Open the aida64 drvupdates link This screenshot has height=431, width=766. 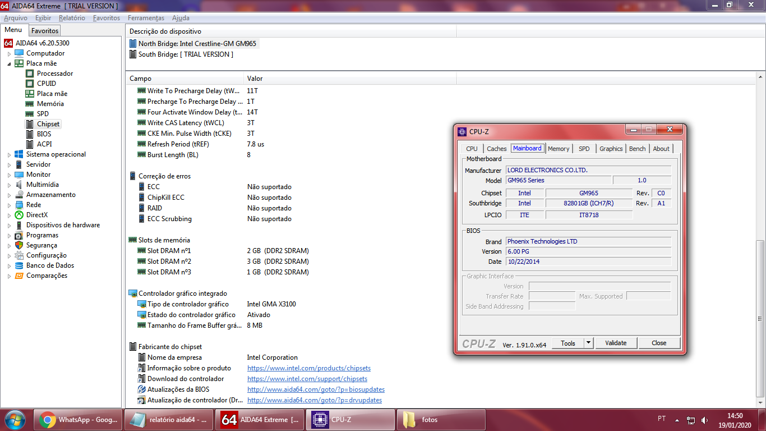(315, 400)
